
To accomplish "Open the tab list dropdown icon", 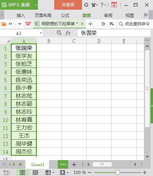I will click(x=112, y=24).
